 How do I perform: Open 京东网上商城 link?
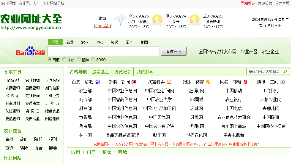pyautogui.click(x=234, y=126)
